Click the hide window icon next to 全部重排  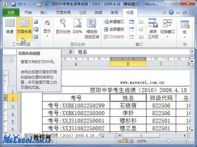coord(131,29)
